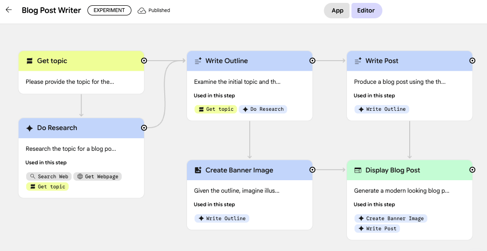Click Write Post chip in Display Blog Post
This screenshot has width=487, height=251.
coord(377,228)
